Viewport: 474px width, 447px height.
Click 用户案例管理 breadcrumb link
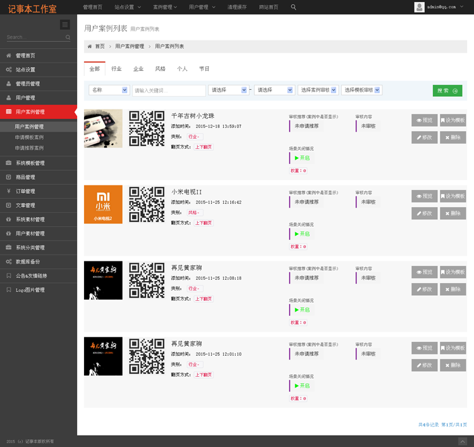click(130, 46)
